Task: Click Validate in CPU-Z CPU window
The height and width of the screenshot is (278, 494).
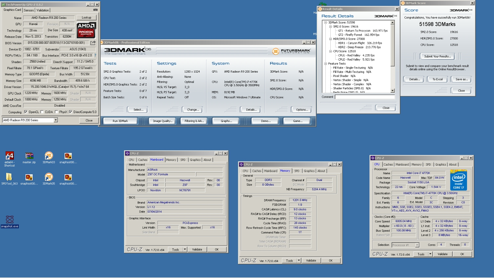Action: [x=442, y=254]
